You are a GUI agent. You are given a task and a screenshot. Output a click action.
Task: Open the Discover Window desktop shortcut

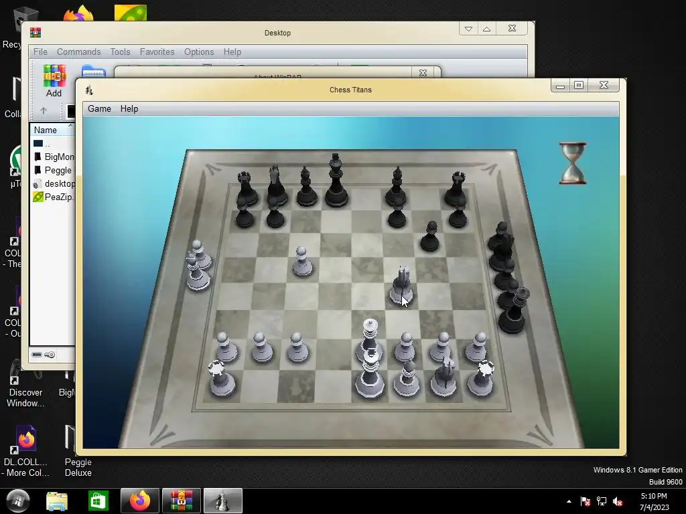pos(25,383)
